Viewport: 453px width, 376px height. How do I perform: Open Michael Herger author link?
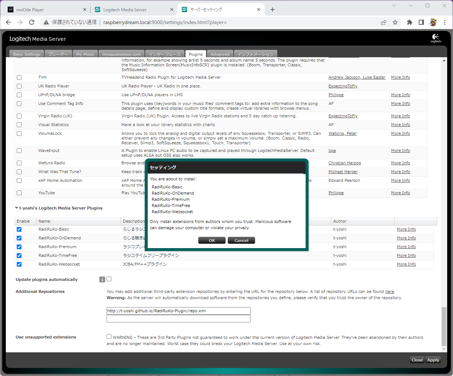click(x=343, y=172)
